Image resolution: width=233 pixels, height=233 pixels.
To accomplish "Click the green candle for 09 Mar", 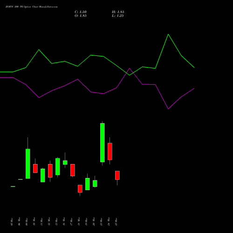I will tap(28, 164).
